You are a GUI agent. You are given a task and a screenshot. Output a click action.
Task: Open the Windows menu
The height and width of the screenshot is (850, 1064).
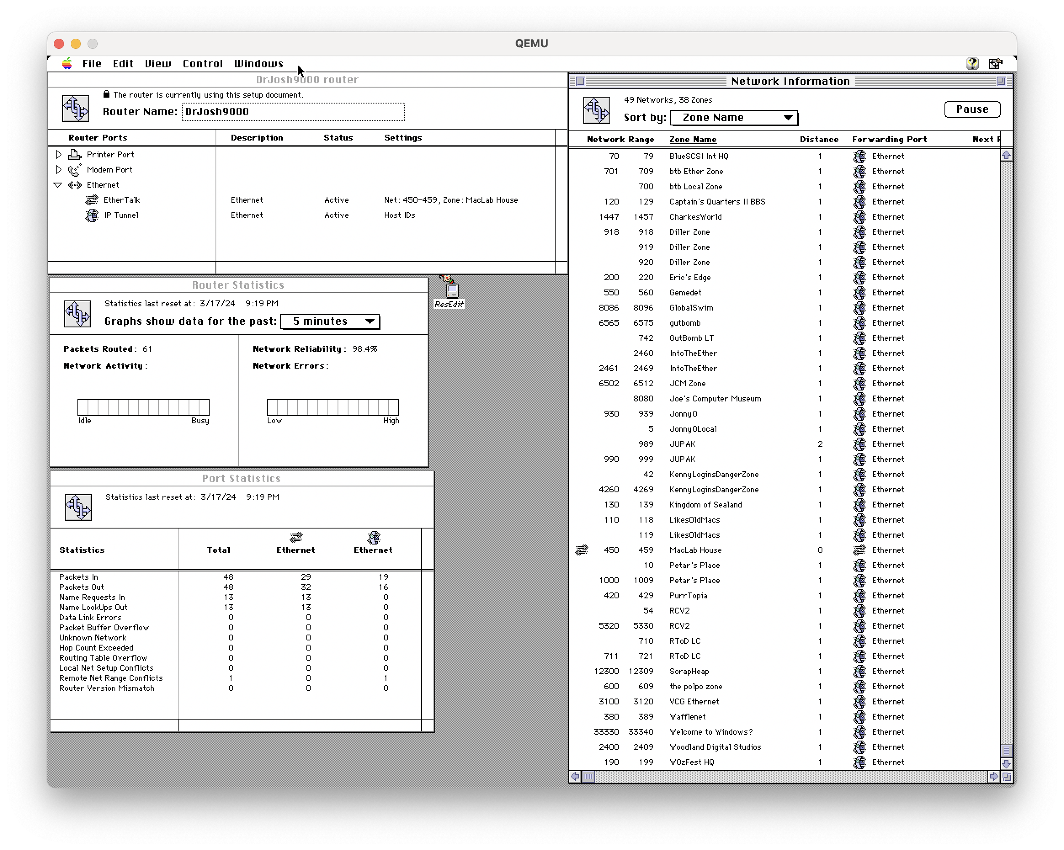(x=258, y=64)
